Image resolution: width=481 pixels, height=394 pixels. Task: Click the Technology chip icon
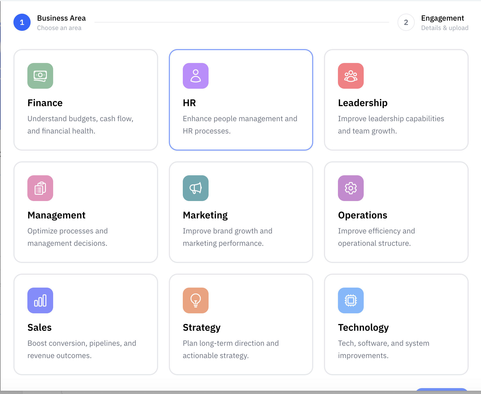click(x=351, y=300)
